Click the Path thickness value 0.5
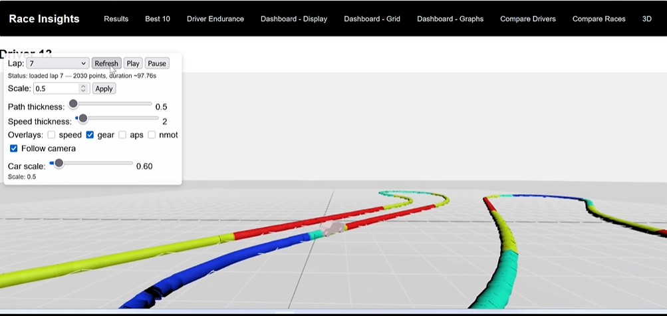Viewport: 667px width, 316px height. pyautogui.click(x=161, y=106)
